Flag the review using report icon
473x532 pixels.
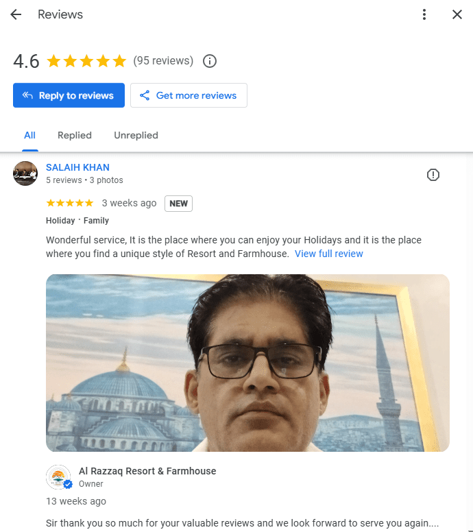pyautogui.click(x=433, y=175)
